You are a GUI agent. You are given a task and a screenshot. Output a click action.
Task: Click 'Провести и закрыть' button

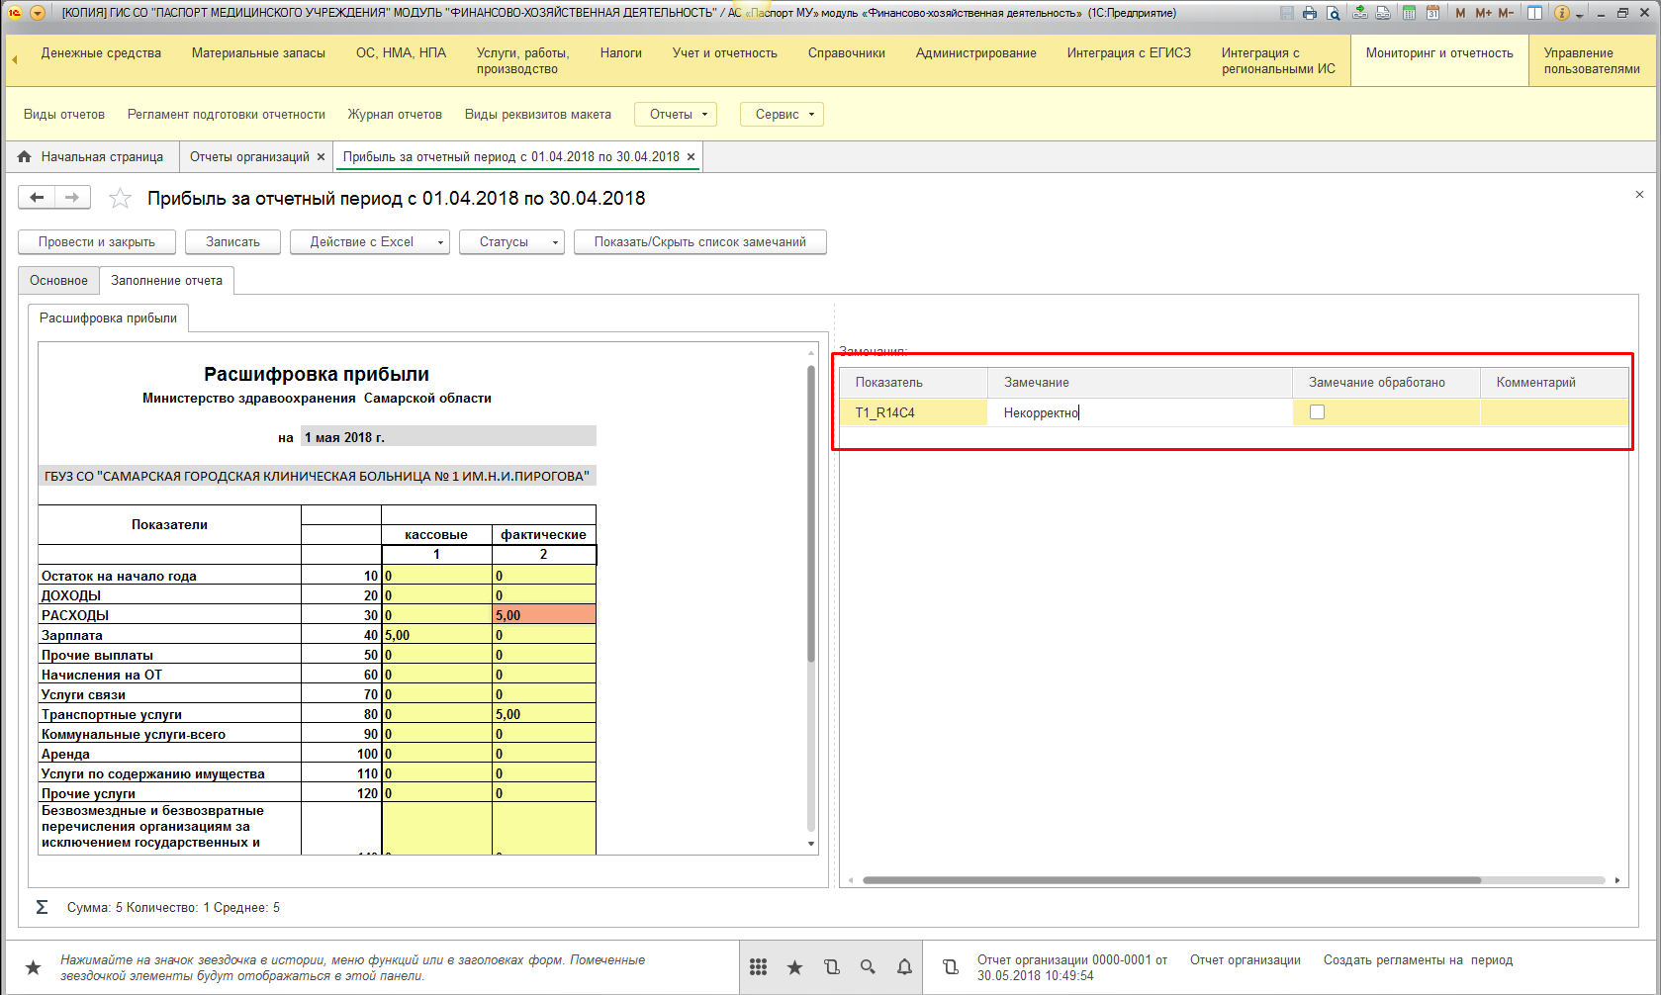pos(97,242)
